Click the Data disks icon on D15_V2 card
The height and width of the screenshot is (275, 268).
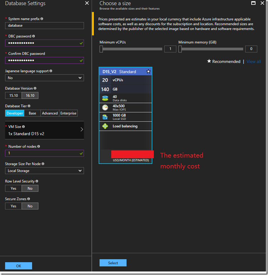click(x=105, y=98)
